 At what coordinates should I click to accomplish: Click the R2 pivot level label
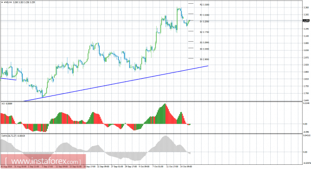pyautogui.click(x=204, y=5)
